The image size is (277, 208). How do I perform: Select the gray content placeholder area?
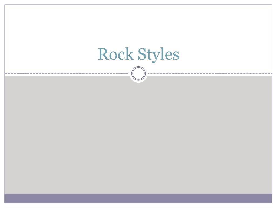(138, 135)
